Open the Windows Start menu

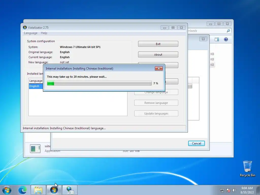pyautogui.click(x=7, y=190)
